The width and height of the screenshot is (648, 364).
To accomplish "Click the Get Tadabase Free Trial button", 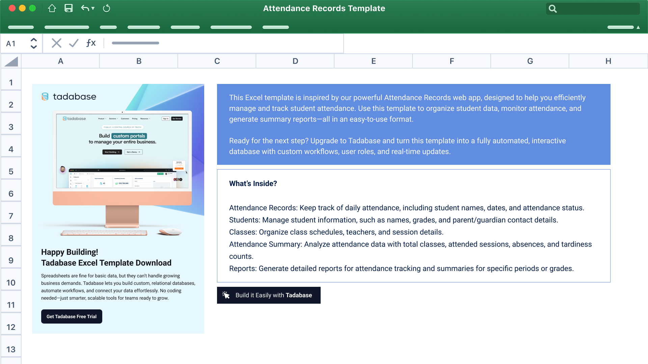I will [72, 316].
